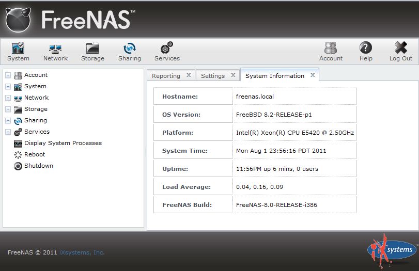Expand the Sharing tree node
This screenshot has height=271, width=419.
[x=8, y=121]
